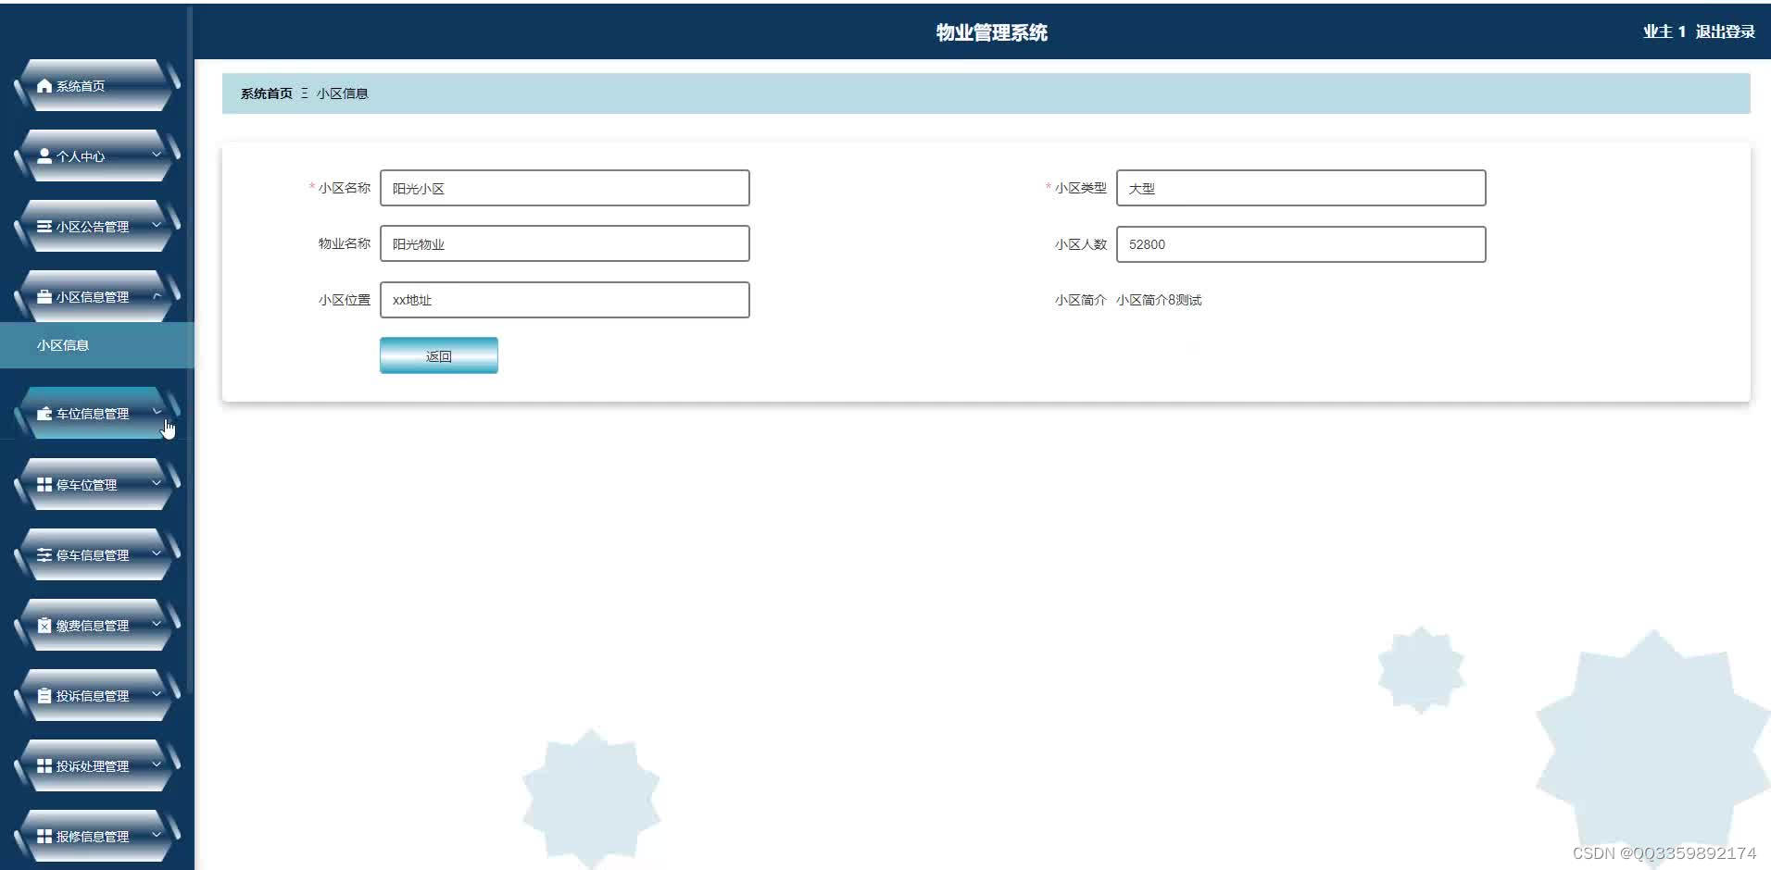Click the clipboard icon beside 缴费信息管理

tap(44, 626)
